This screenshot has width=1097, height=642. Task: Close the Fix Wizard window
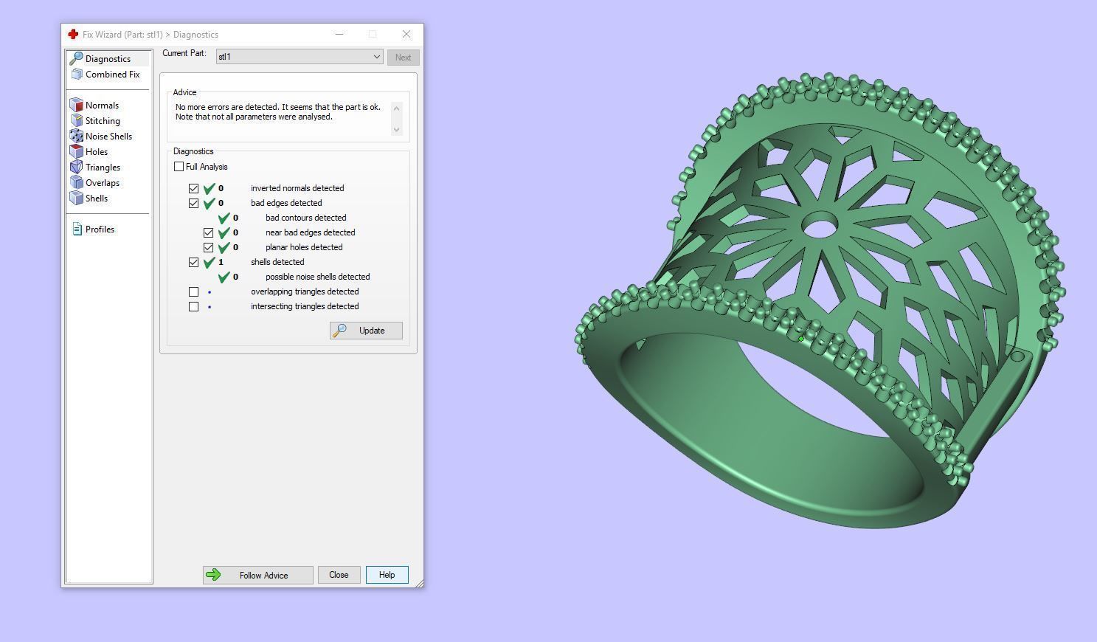click(406, 34)
